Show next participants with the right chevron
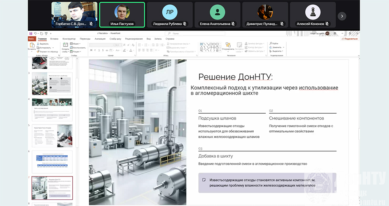The image size is (389, 206). (x=342, y=16)
